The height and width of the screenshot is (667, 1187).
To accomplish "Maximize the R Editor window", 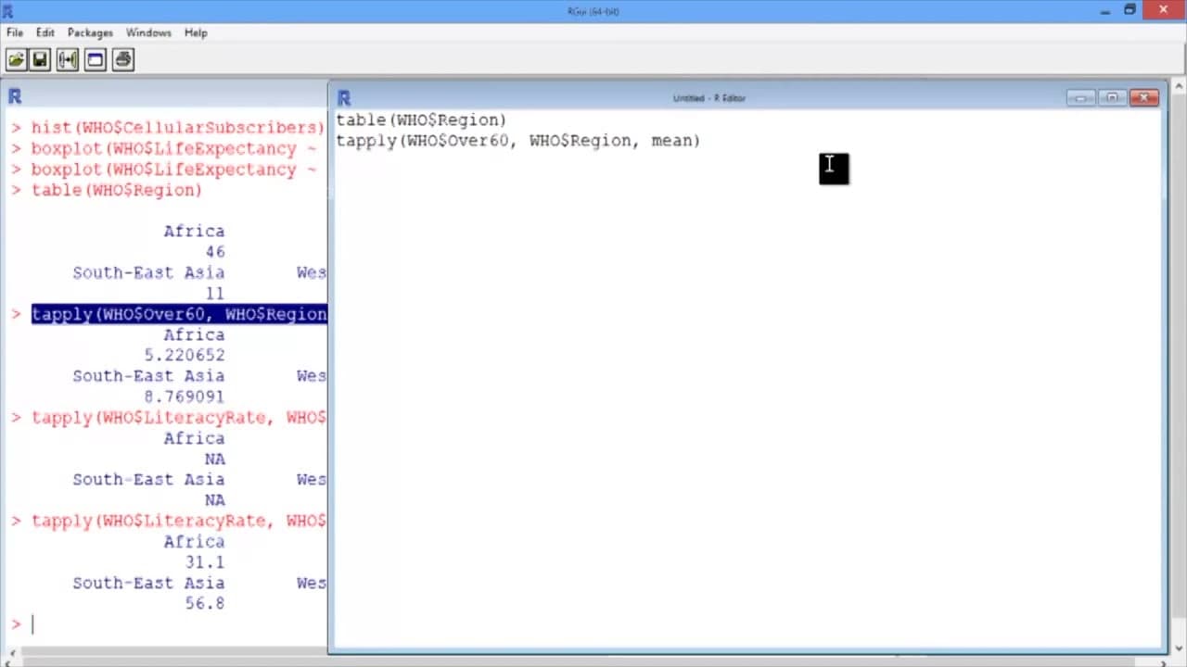I will click(1112, 97).
